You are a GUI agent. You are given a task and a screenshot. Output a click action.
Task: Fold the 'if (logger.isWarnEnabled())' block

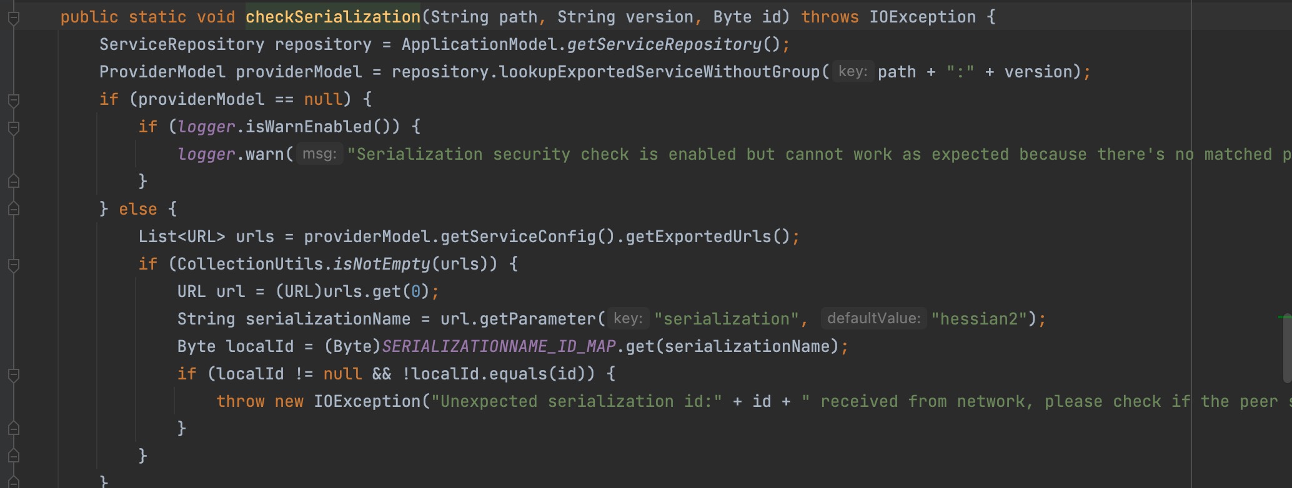coord(14,127)
